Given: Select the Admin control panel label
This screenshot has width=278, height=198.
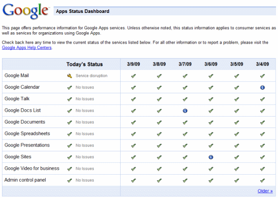Looking at the screenshot, I should click(x=25, y=180).
